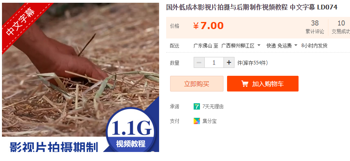Click the 集分宝 payment text

point(209,121)
